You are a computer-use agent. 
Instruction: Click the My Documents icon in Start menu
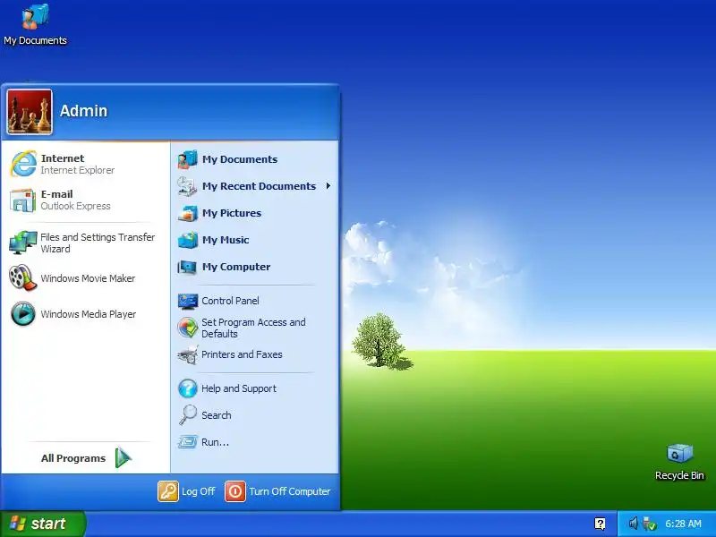coord(187,159)
